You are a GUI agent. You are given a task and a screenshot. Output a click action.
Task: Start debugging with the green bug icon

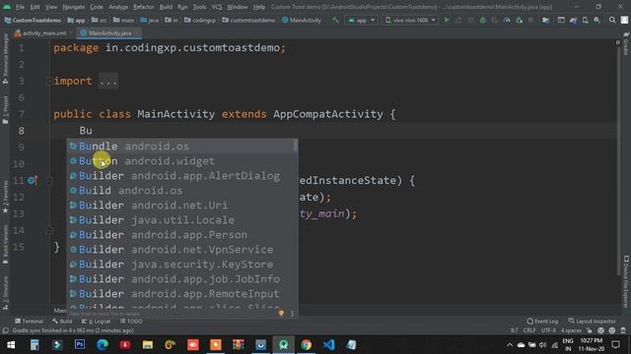pos(482,20)
